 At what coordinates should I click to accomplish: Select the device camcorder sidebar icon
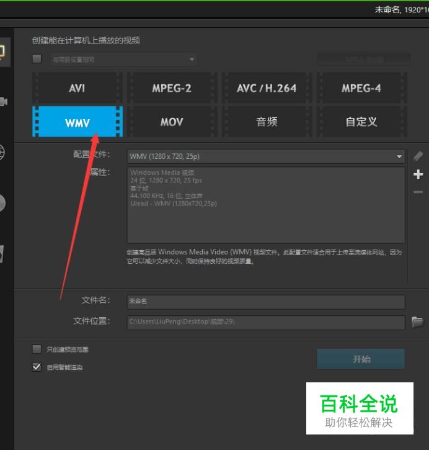click(x=4, y=102)
